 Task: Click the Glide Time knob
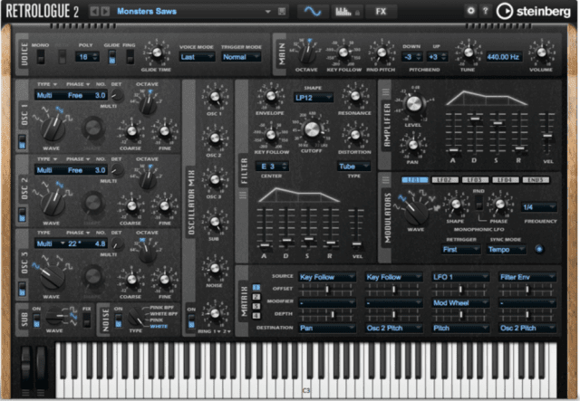tap(157, 53)
